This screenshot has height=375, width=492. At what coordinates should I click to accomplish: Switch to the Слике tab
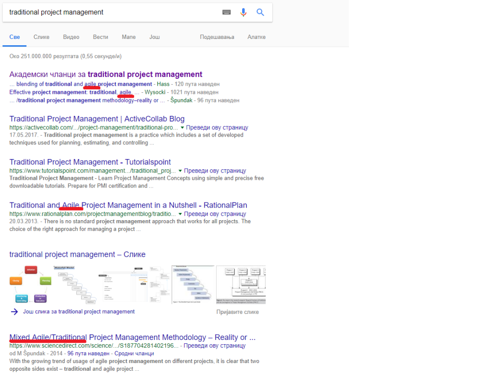click(x=41, y=37)
